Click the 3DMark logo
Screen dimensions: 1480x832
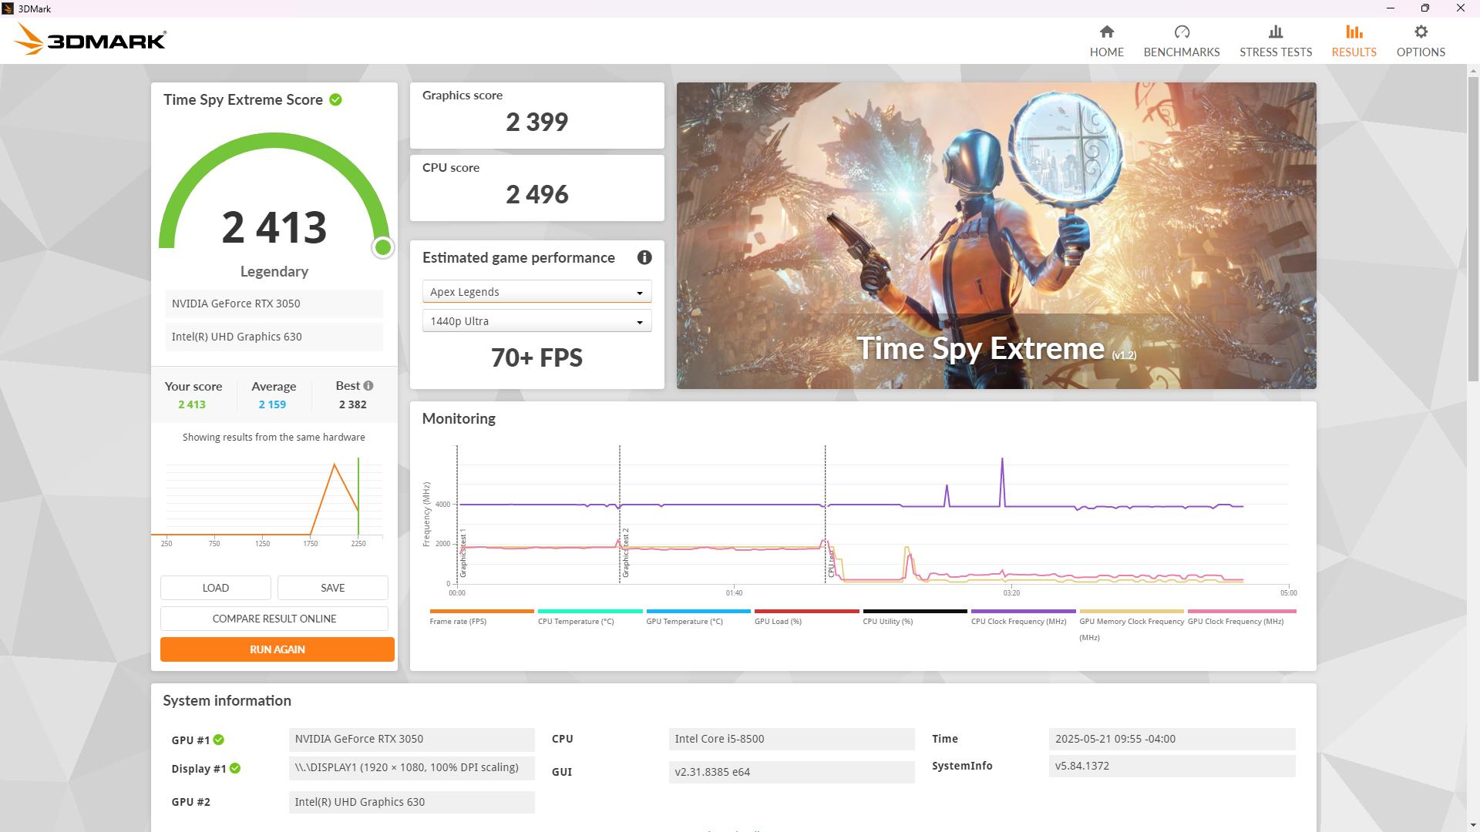pos(90,39)
